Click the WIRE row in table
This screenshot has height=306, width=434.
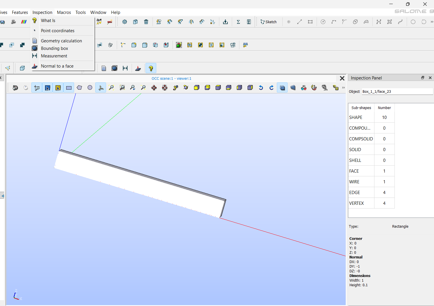pyautogui.click(x=372, y=182)
